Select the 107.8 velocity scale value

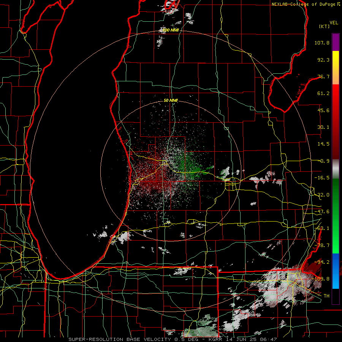point(322,43)
